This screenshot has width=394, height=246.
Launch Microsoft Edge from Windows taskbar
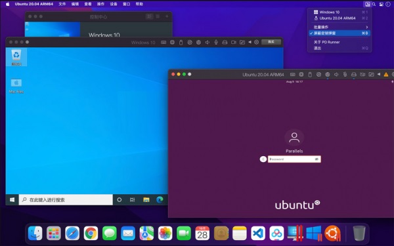(x=160, y=199)
